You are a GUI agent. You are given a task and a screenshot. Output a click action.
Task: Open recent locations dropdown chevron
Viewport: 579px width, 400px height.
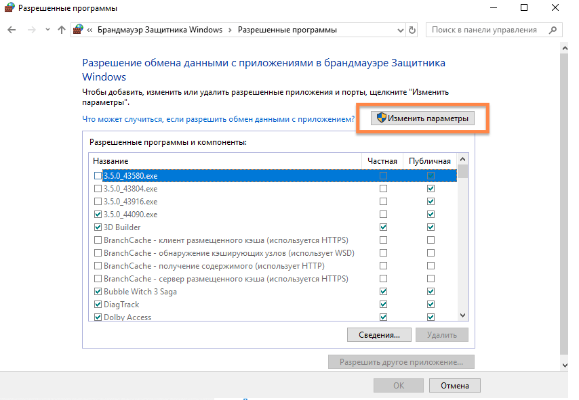pyautogui.click(x=47, y=30)
